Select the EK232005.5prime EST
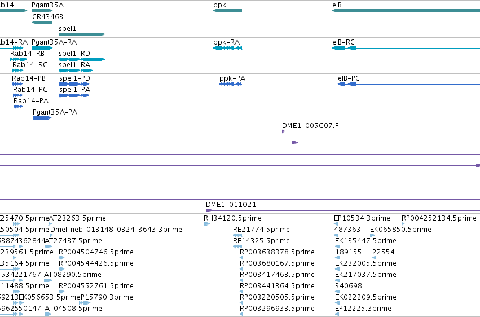Screen dimensions: 480x317 (337, 269)
